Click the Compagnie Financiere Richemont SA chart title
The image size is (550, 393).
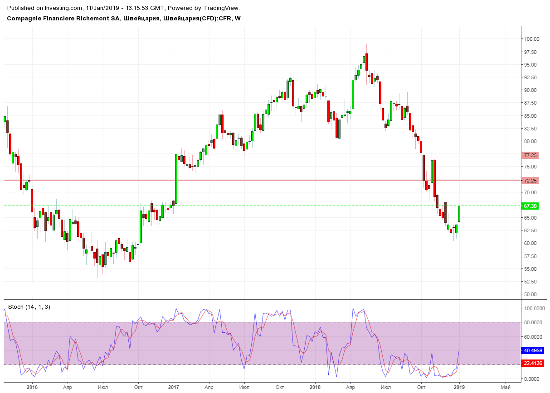click(124, 18)
